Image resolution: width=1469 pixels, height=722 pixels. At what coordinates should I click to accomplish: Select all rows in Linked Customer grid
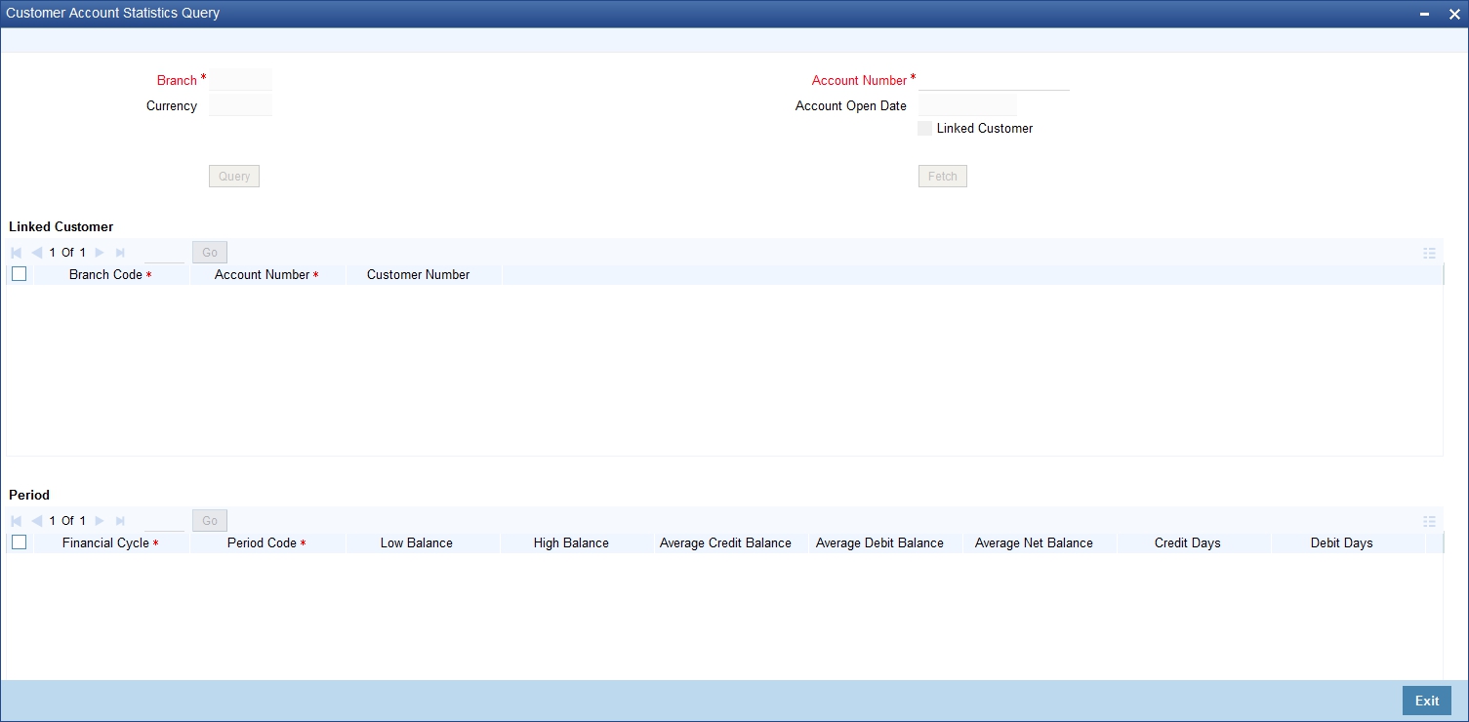19,274
